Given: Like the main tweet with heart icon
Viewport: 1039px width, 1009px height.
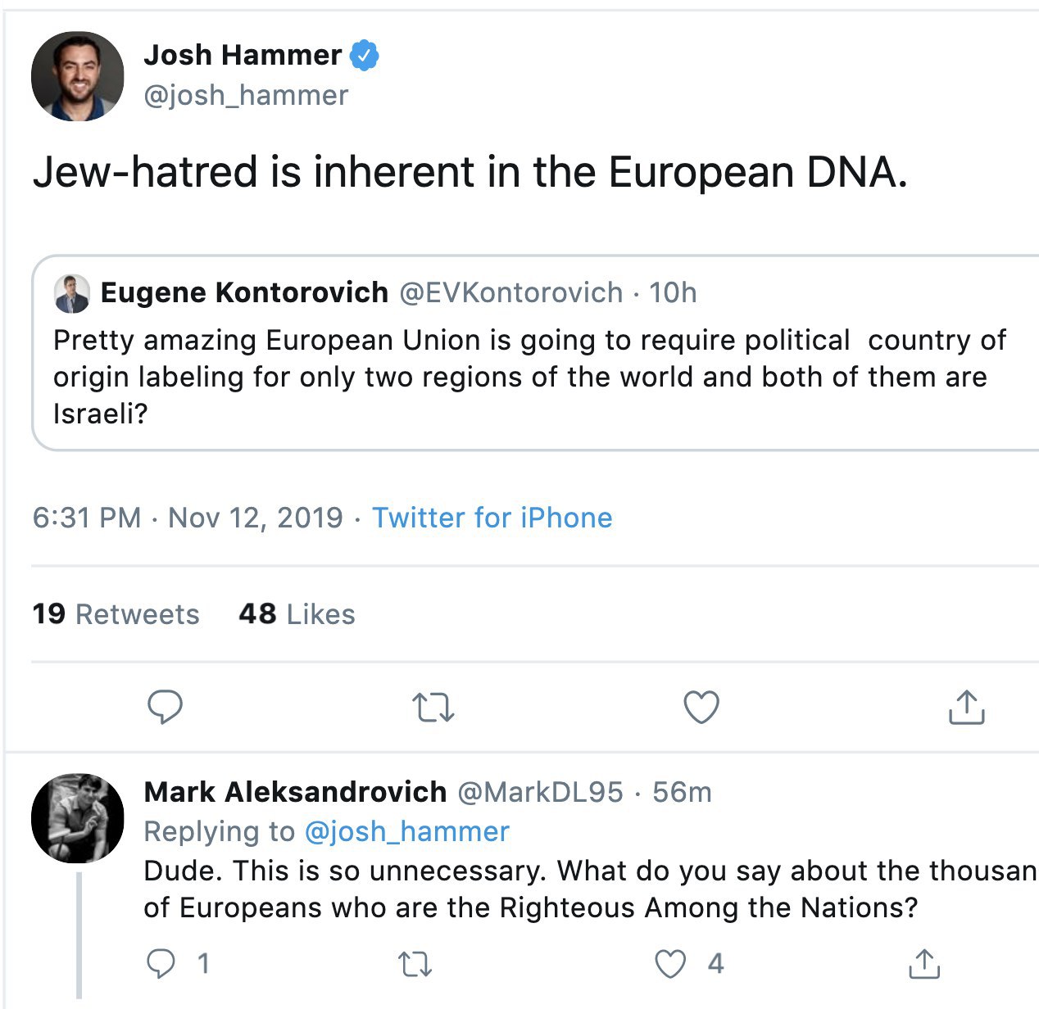Looking at the screenshot, I should pos(701,708).
